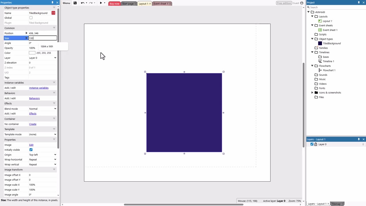Viewport: 366px width, 206px height.
Task: Click the lock icon on Layer 0
Action: click(316, 144)
